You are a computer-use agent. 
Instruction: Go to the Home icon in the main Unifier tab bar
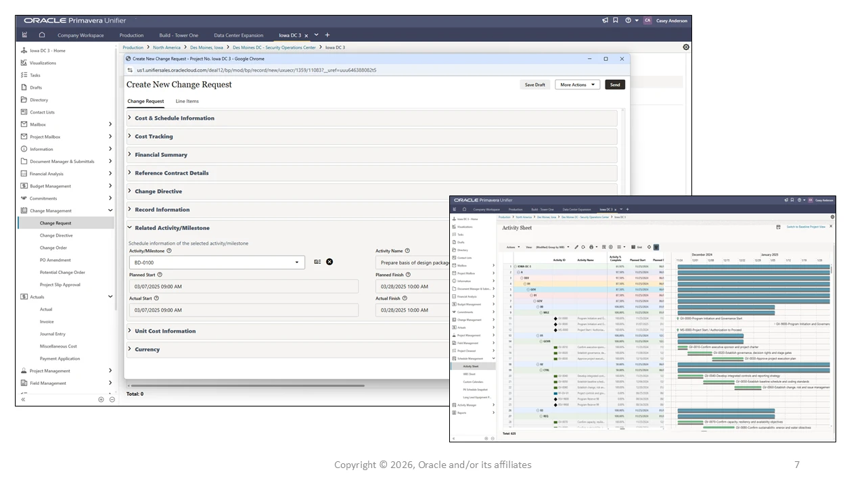[42, 35]
